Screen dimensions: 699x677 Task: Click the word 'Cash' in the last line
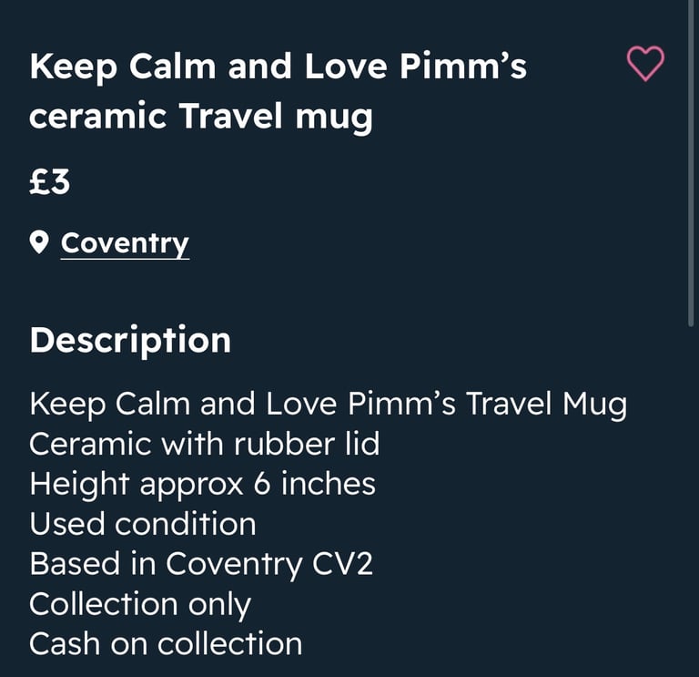coord(65,643)
